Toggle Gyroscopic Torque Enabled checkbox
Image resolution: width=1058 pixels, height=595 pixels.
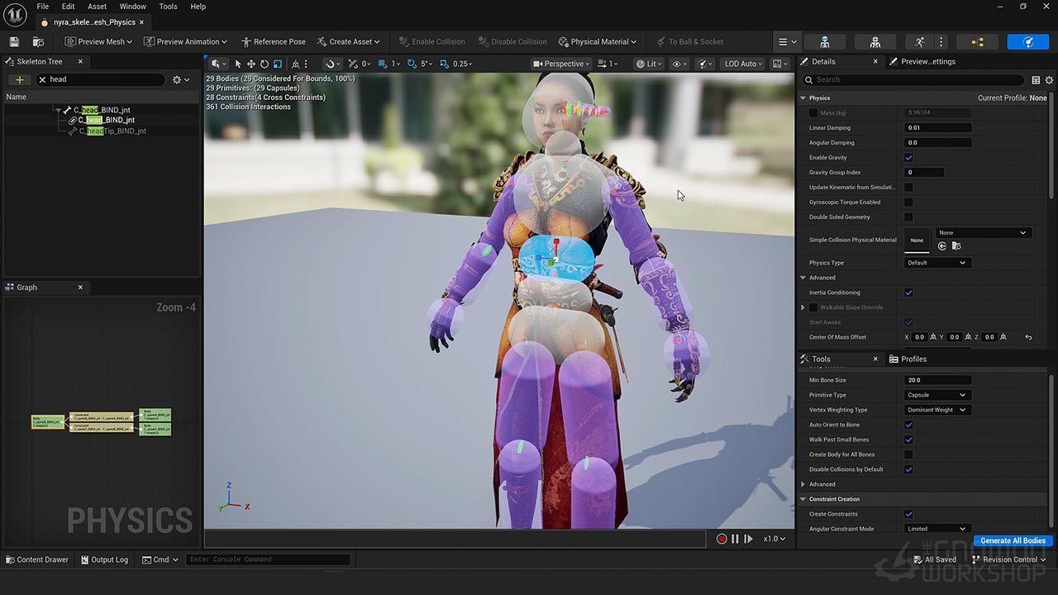908,202
